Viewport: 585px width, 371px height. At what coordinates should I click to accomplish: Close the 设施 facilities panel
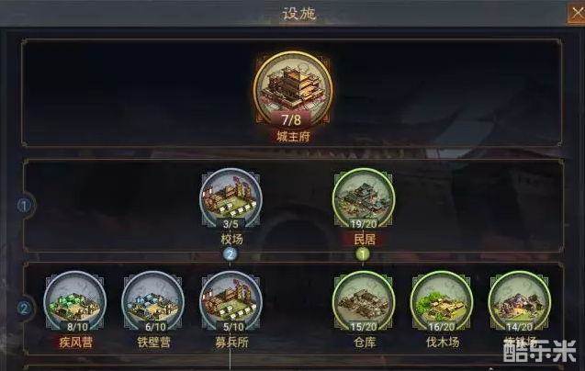pos(577,14)
